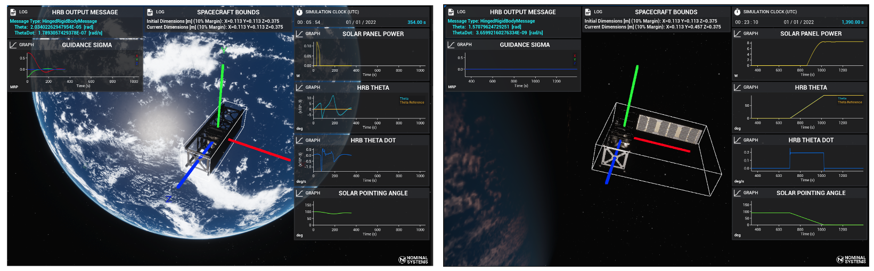
Task: Click the Guidance Sigma plot in 354 s simulation
Action: click(x=83, y=65)
